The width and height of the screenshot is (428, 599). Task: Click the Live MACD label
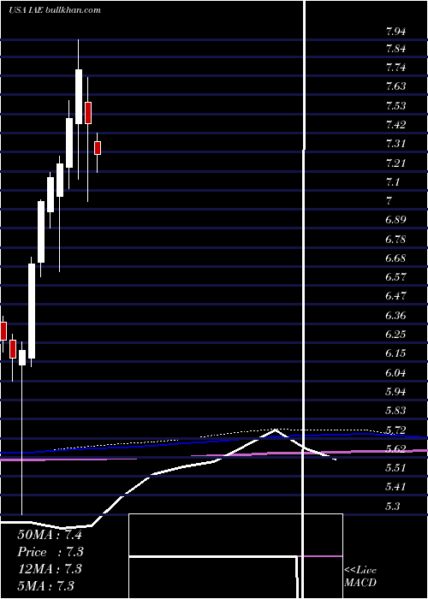tap(360, 577)
